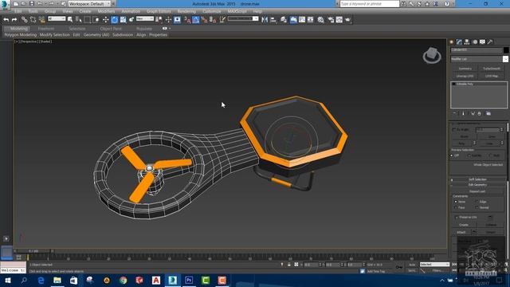Viewport: 510px width, 287px height.
Task: Activate the Select and Scale tool
Action: point(123,20)
